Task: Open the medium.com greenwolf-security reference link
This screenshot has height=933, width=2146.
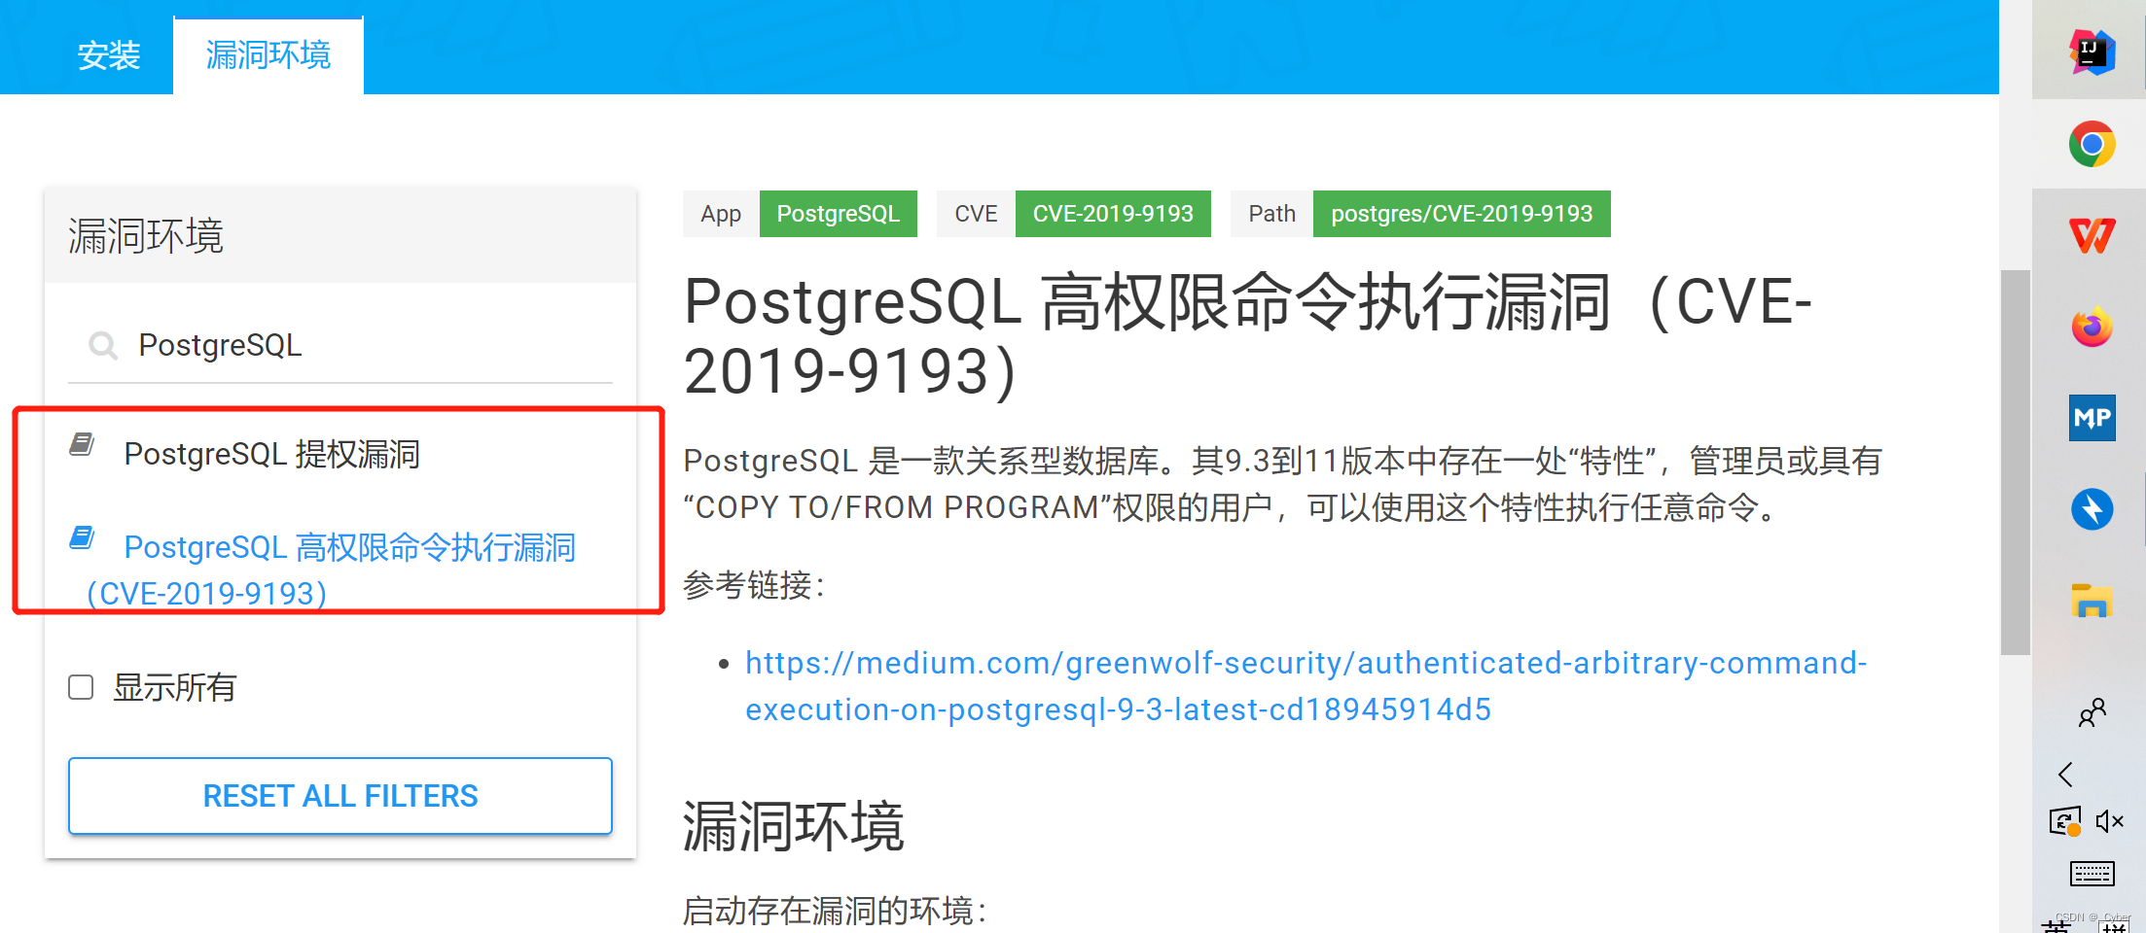Action: [x=1305, y=686]
